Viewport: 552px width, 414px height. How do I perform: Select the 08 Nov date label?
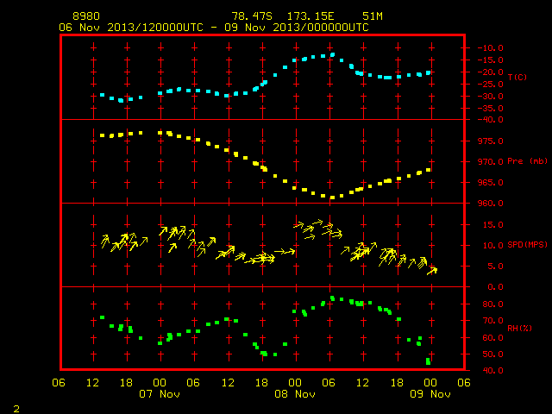pyautogui.click(x=295, y=394)
